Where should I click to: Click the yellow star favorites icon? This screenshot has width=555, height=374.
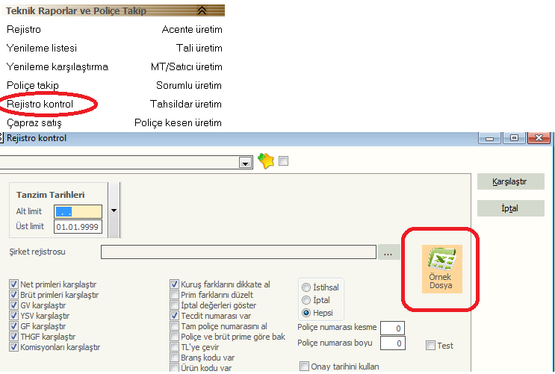[265, 161]
